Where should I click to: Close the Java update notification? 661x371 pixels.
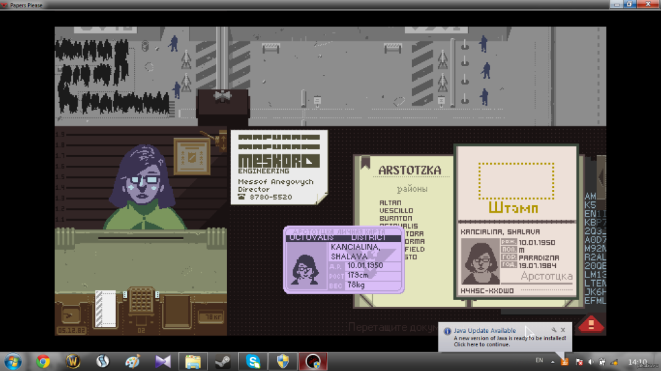click(x=563, y=330)
